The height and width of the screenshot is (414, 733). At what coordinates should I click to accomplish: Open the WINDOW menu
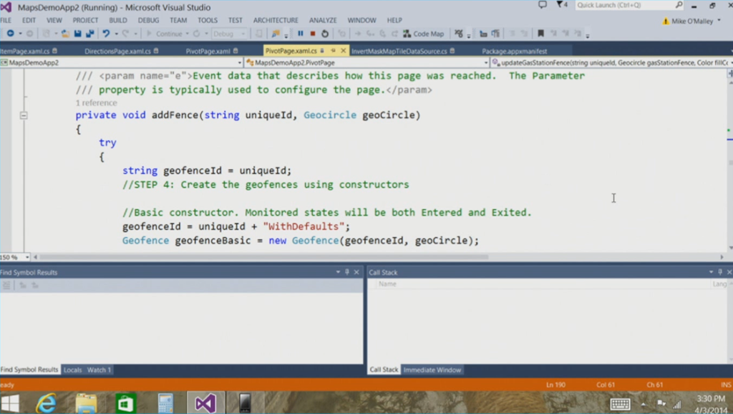pos(361,20)
